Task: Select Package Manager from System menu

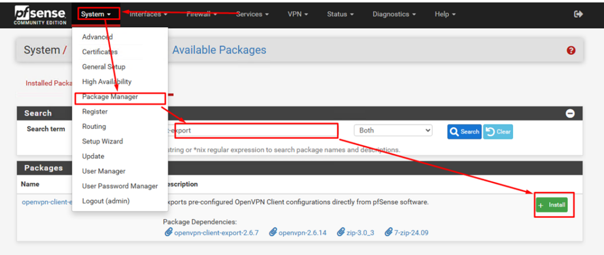Action: click(x=110, y=97)
